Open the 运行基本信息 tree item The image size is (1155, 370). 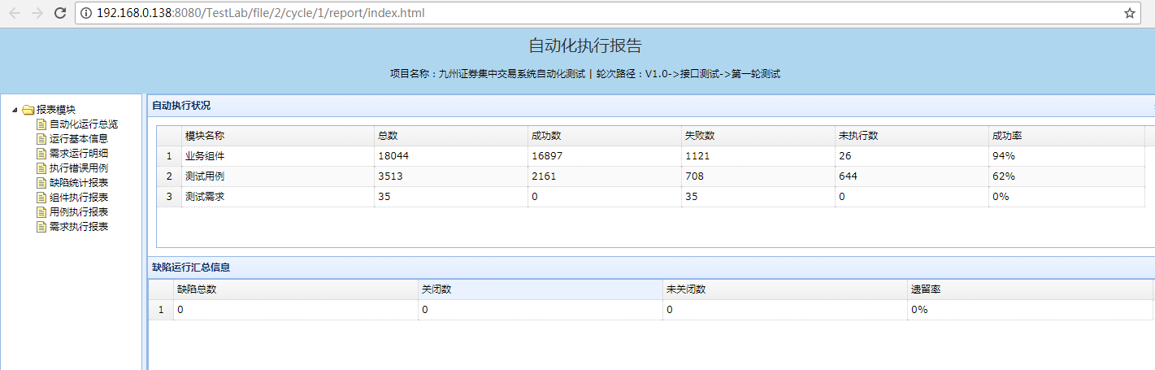(78, 139)
